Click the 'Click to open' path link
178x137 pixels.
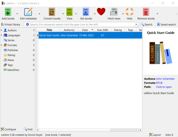(x=164, y=87)
